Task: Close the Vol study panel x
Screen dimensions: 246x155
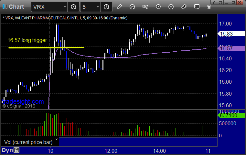Action: pyautogui.click(x=57, y=139)
